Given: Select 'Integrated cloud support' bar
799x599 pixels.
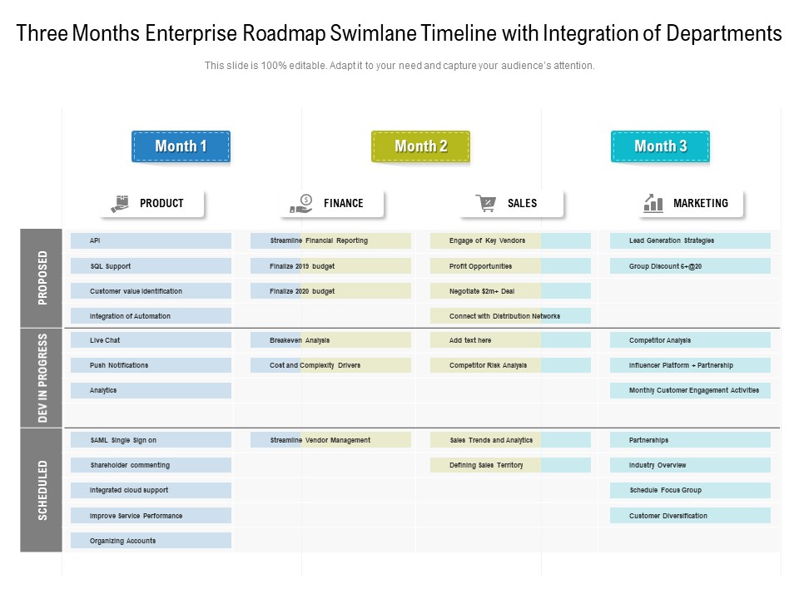Looking at the screenshot, I should 151,490.
